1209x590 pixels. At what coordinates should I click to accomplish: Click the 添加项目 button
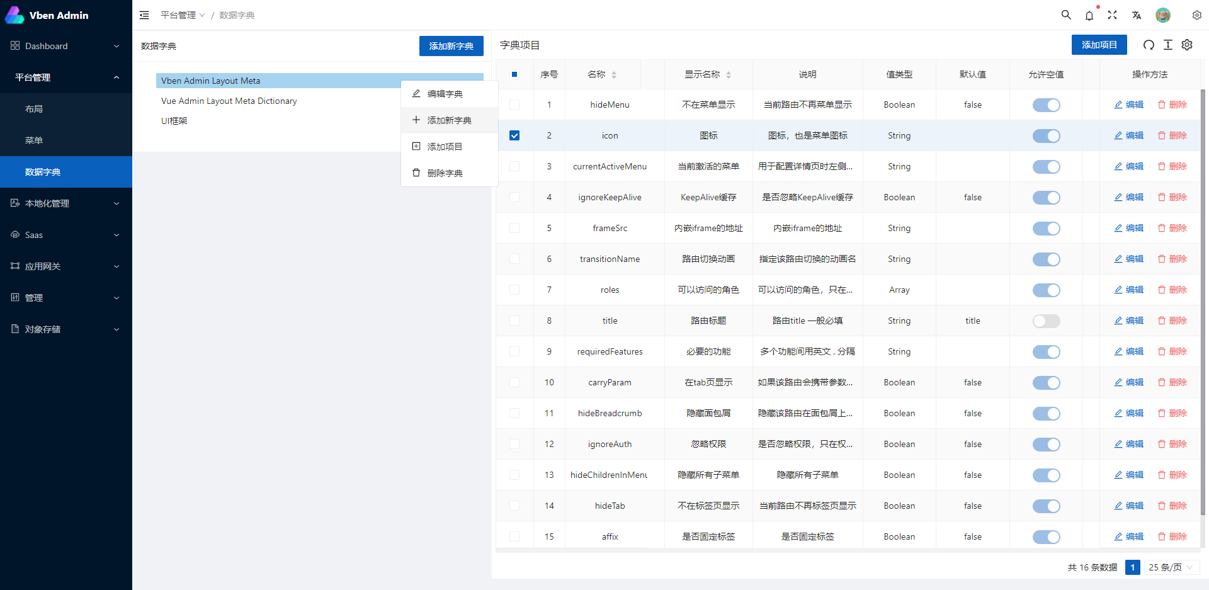point(1099,45)
